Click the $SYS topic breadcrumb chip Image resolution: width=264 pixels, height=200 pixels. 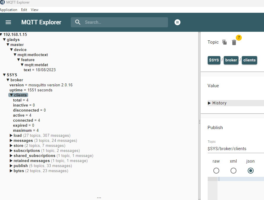[x=214, y=60]
